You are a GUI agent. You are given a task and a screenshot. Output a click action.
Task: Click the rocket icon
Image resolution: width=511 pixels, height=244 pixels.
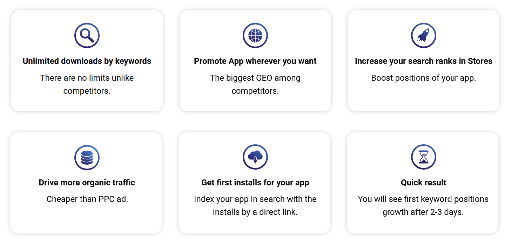[x=423, y=35]
